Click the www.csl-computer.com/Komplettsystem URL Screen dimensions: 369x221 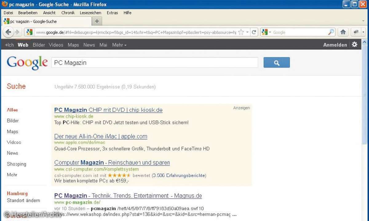click(x=96, y=169)
